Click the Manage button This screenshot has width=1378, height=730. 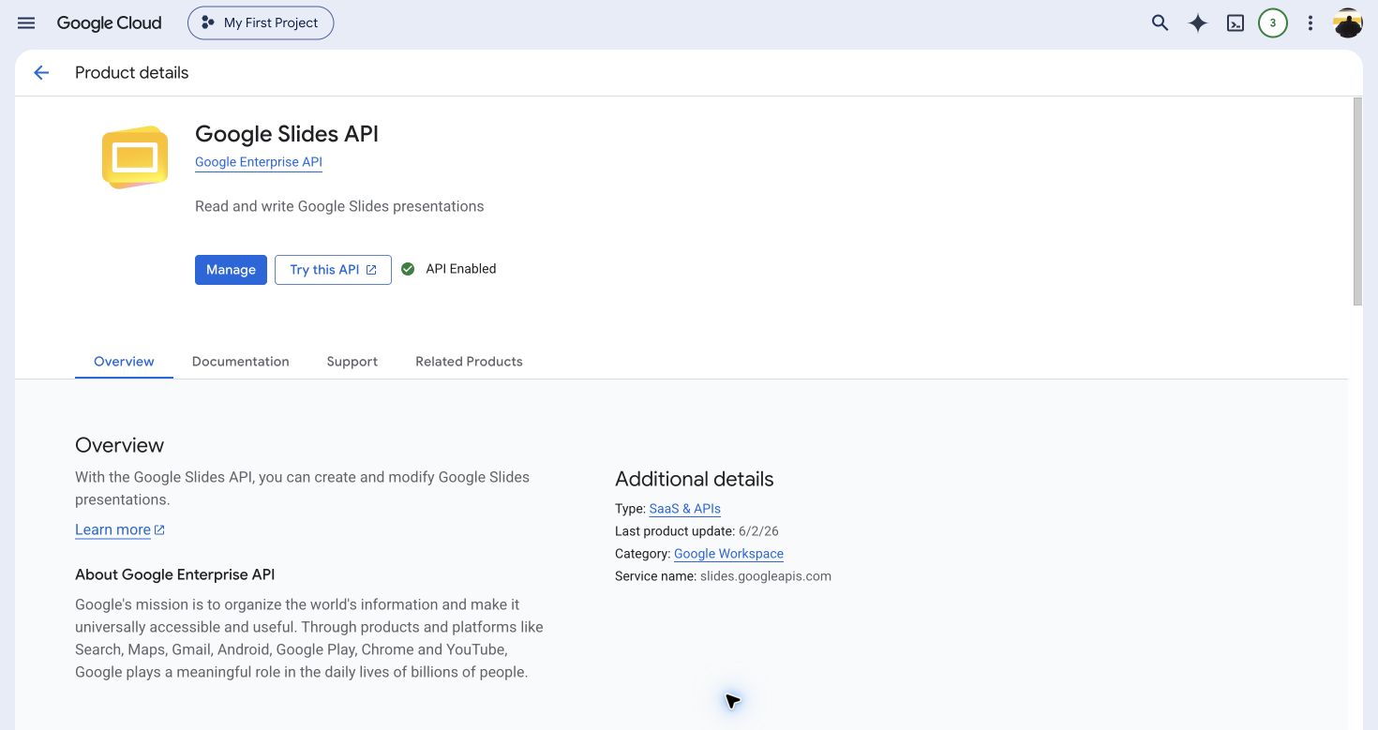(x=231, y=270)
